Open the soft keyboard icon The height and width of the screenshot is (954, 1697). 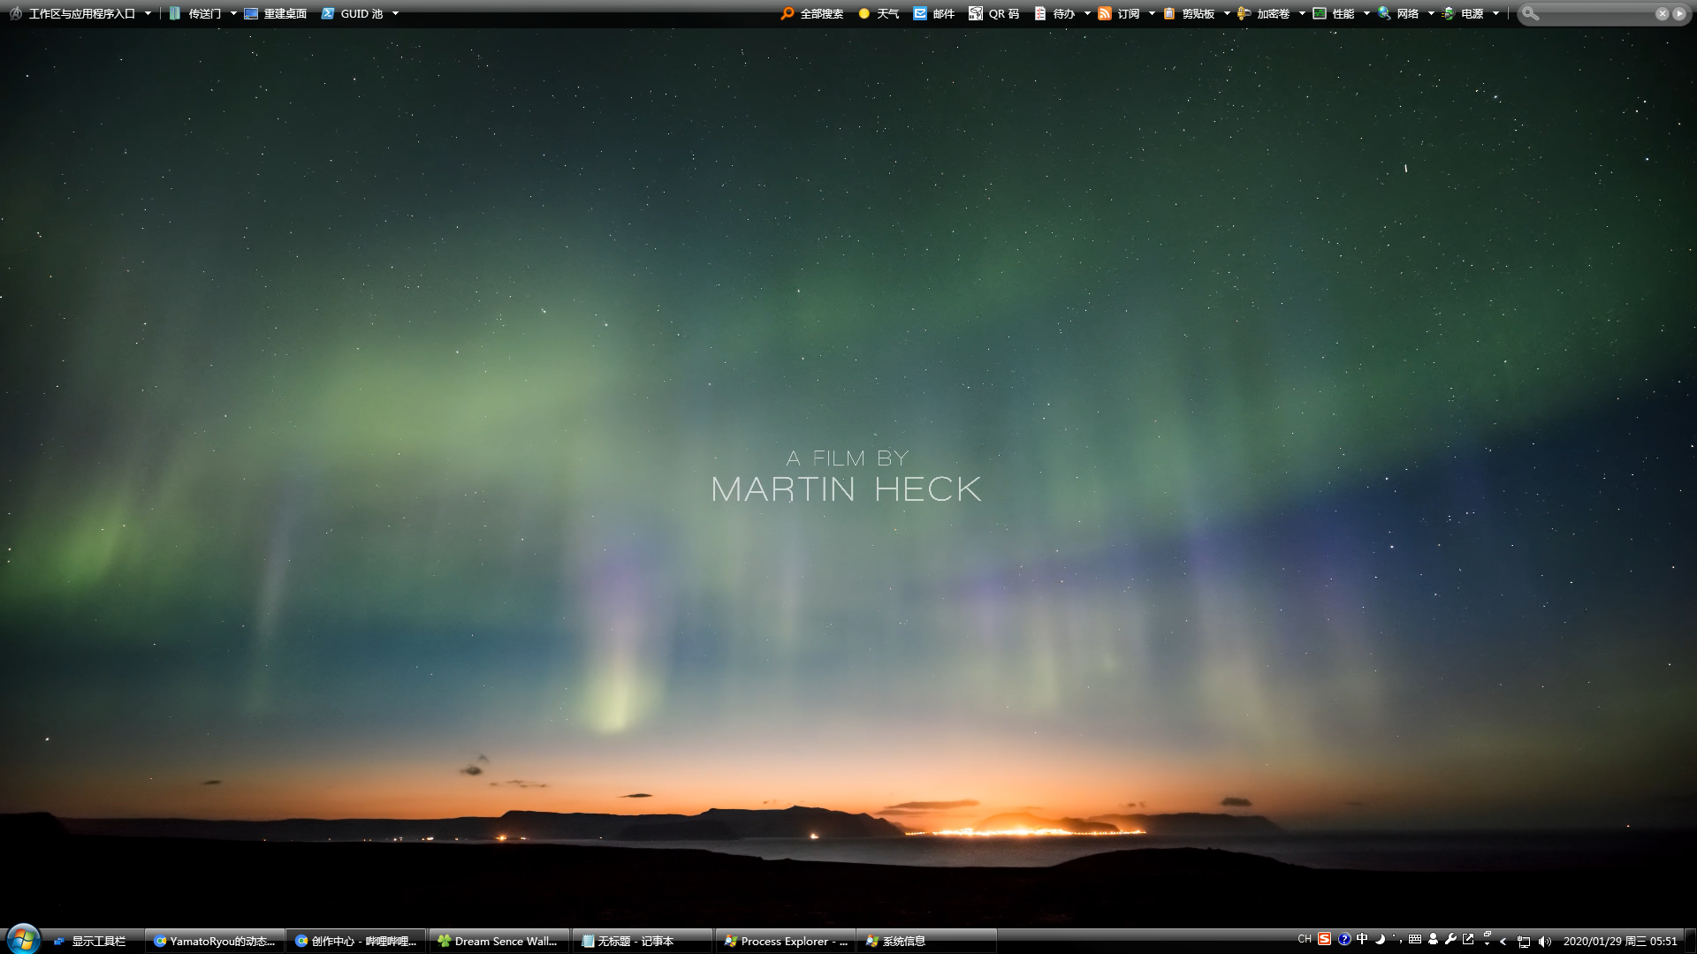click(1415, 939)
